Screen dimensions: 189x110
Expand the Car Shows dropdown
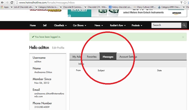coord(79,25)
